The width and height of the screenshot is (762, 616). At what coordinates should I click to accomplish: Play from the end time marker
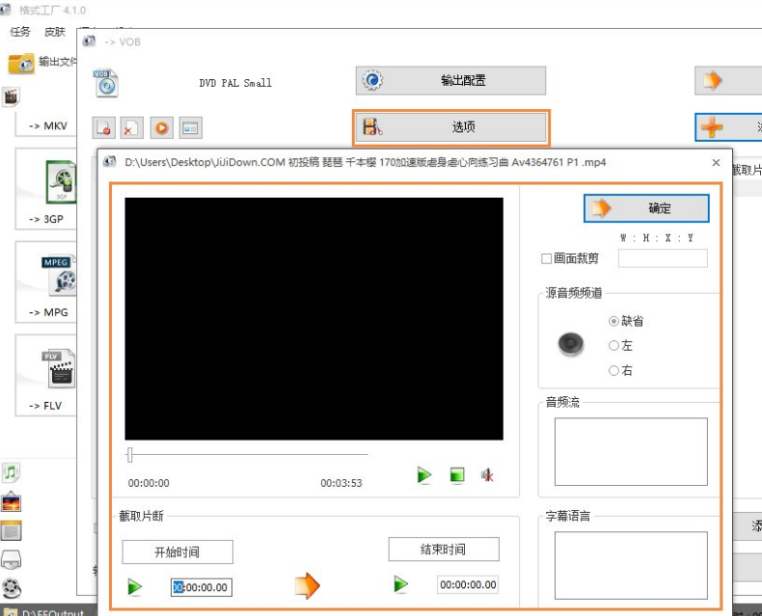[401, 584]
